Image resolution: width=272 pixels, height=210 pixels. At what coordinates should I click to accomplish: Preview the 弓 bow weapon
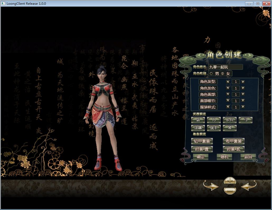245,120
